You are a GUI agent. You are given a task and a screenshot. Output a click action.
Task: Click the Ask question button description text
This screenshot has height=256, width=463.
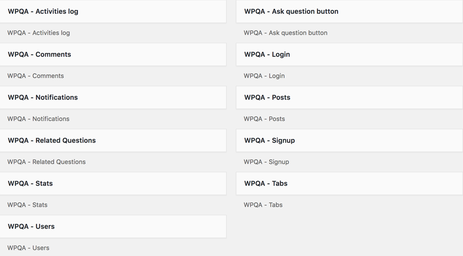point(286,33)
